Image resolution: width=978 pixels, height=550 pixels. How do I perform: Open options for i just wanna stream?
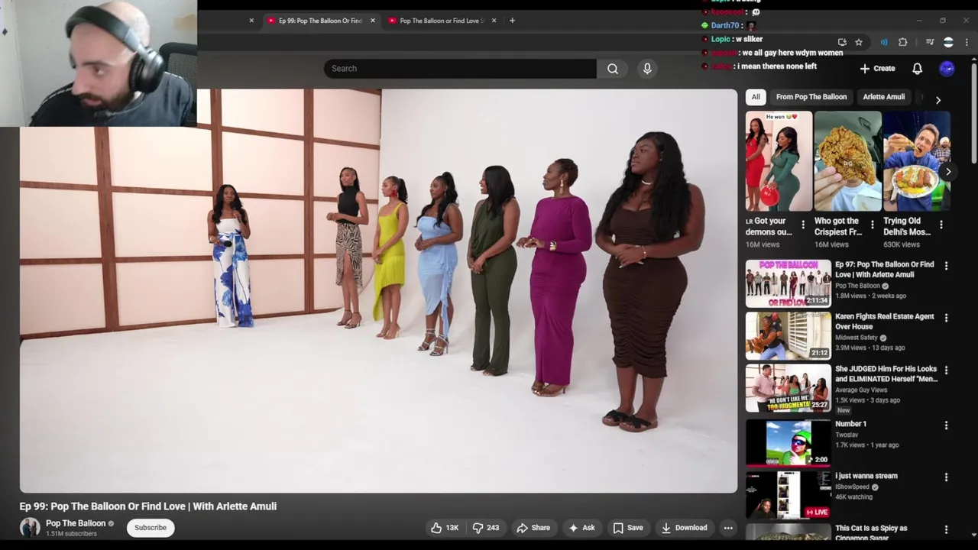tap(946, 477)
